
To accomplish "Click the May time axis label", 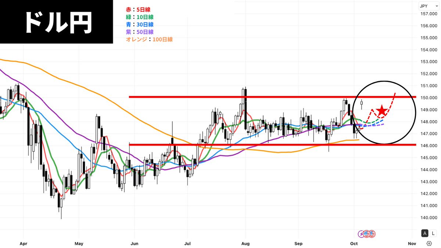I will 79,243.
